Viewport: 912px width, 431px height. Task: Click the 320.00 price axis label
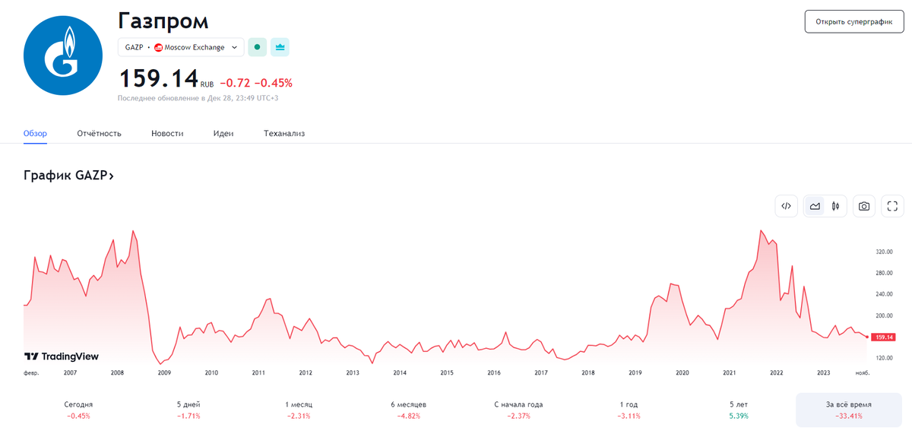884,252
